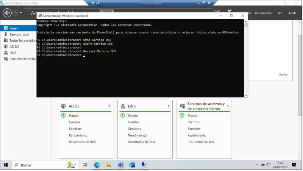This screenshot has height=171, width=303.
Task: Open Microsoft Teams from taskbar
Action: [120, 165]
